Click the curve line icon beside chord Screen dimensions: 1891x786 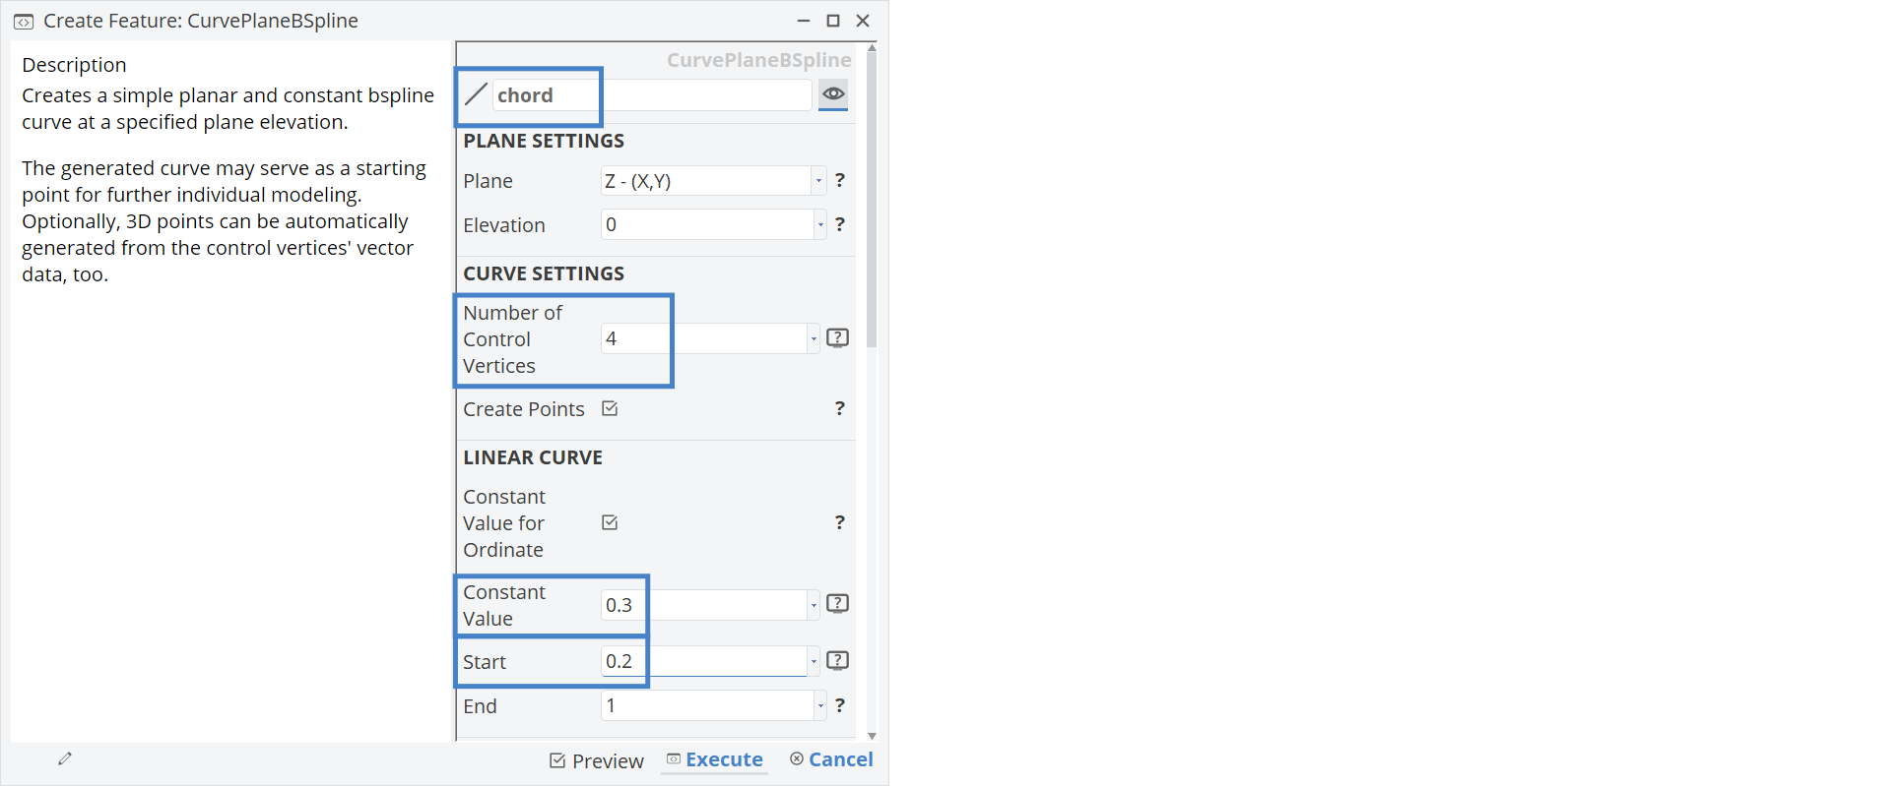pos(476,94)
